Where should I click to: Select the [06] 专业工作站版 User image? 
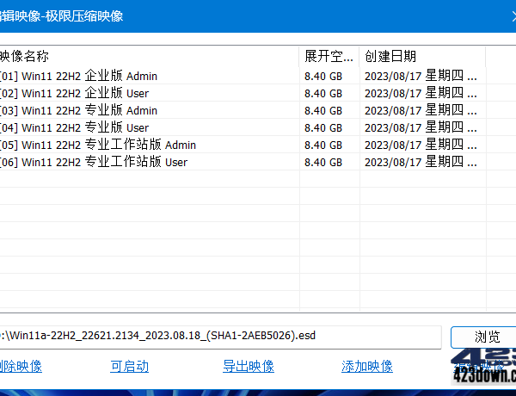94,162
